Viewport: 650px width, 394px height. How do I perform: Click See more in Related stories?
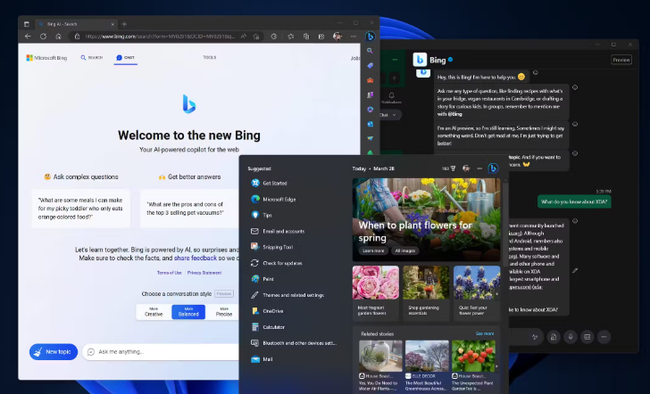coord(485,333)
